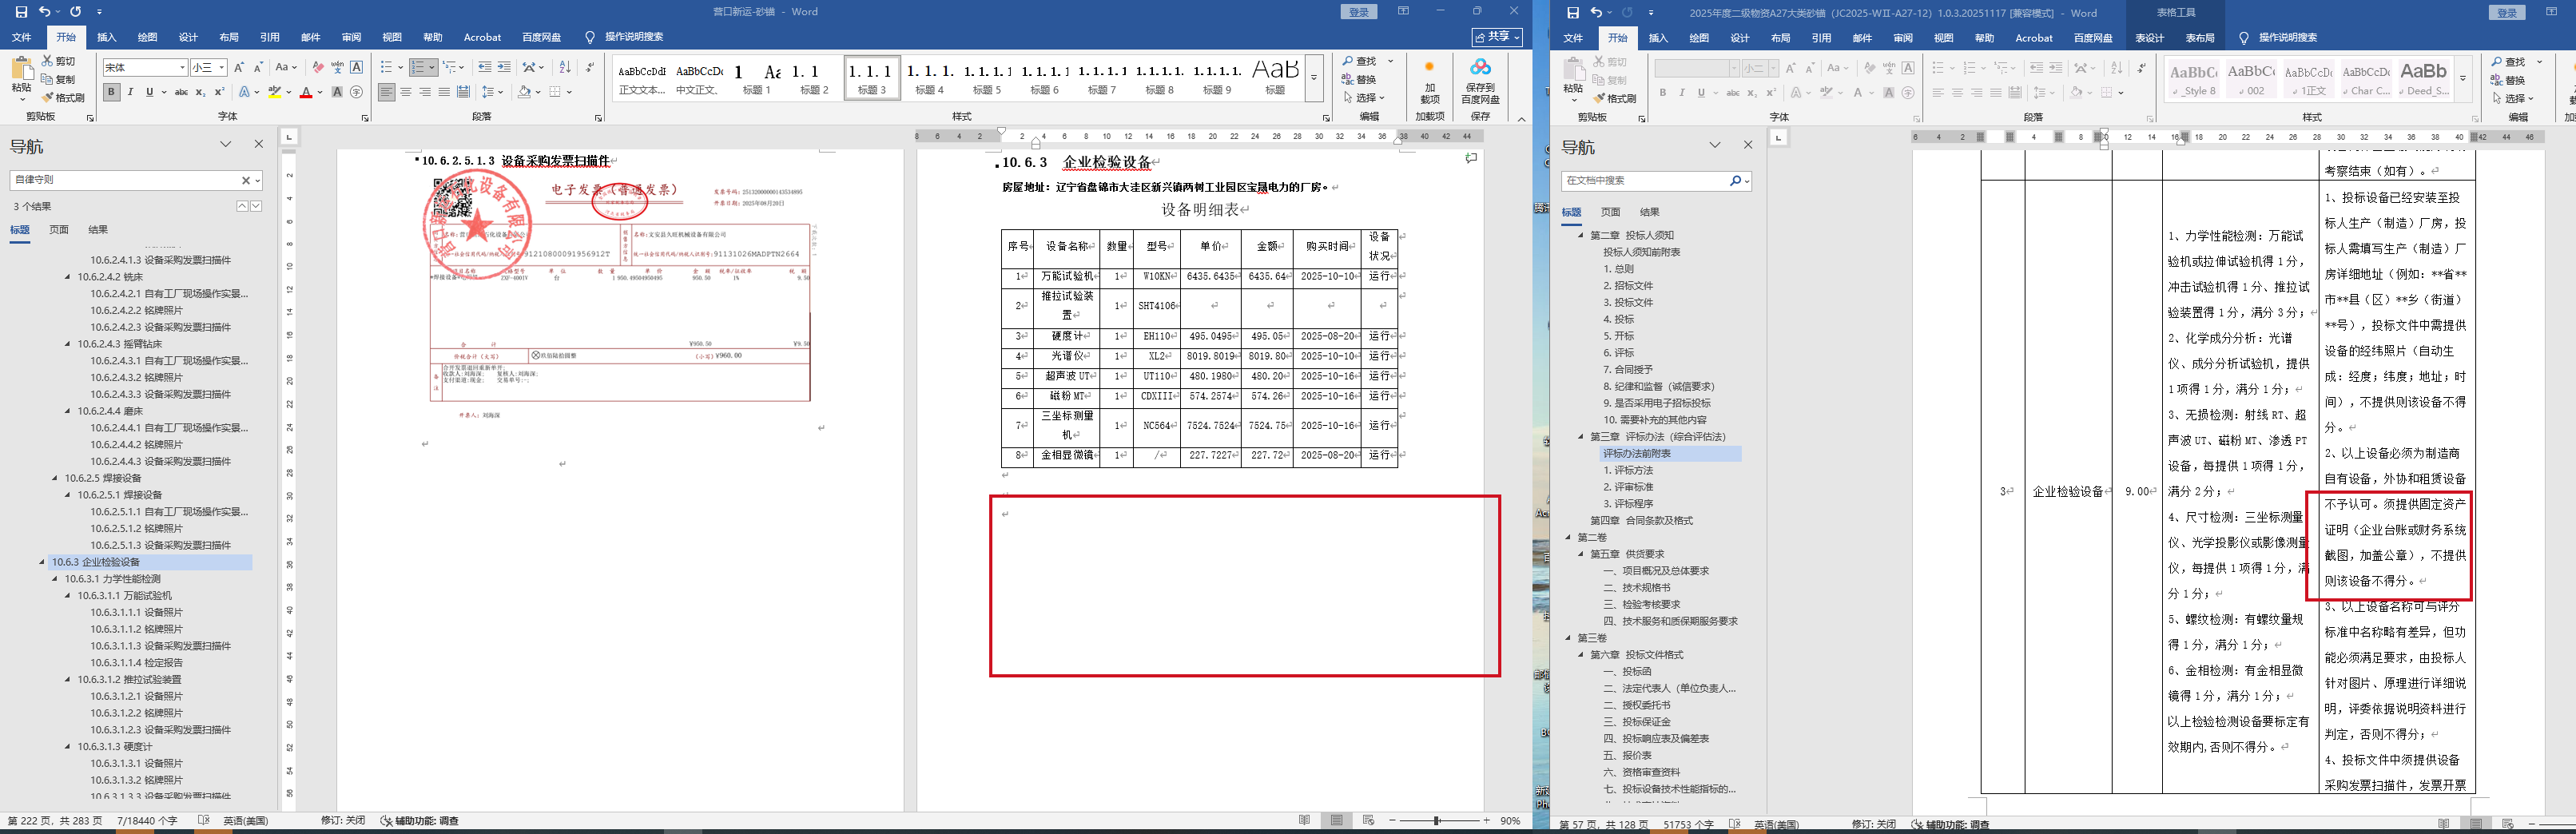Open font size dropdown showing 小三
The image size is (2576, 834).
(221, 67)
